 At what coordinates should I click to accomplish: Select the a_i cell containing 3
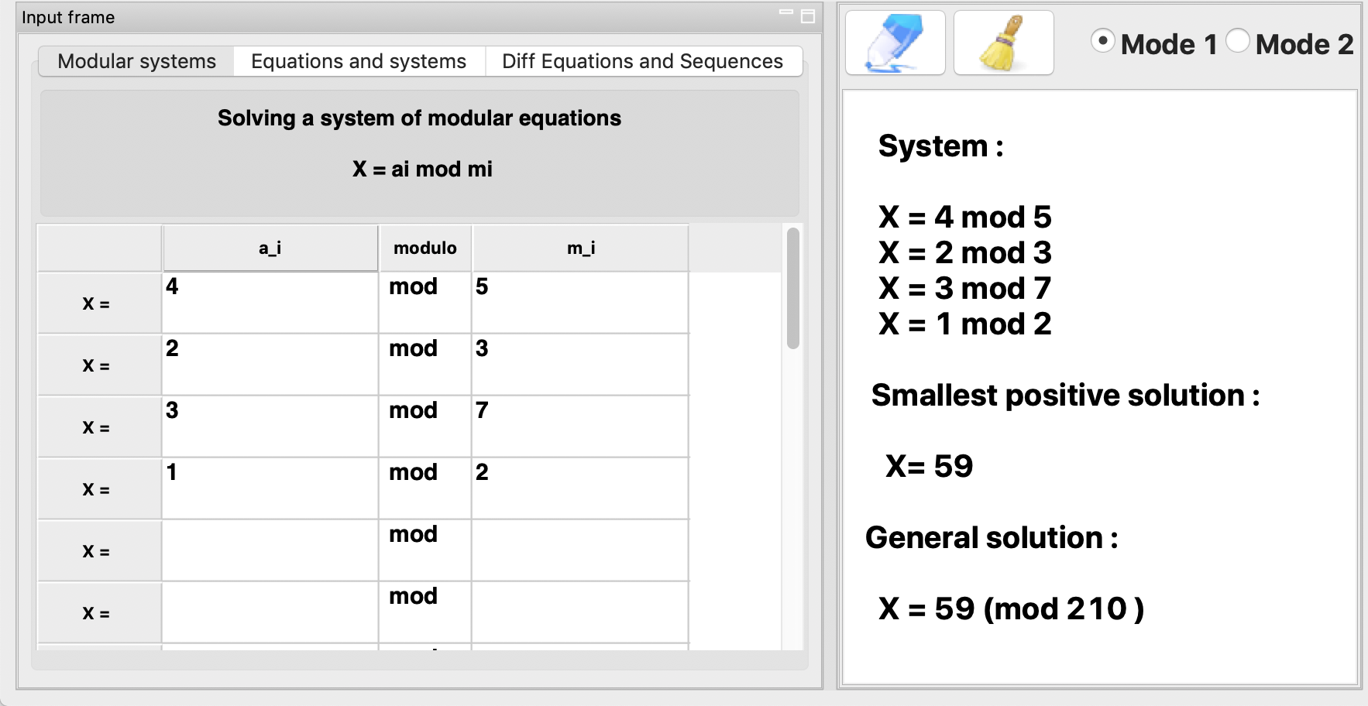coord(270,427)
